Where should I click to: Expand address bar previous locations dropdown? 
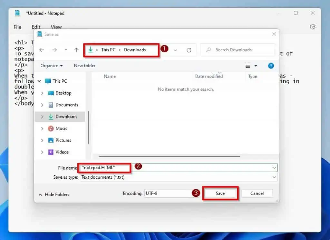coord(175,50)
